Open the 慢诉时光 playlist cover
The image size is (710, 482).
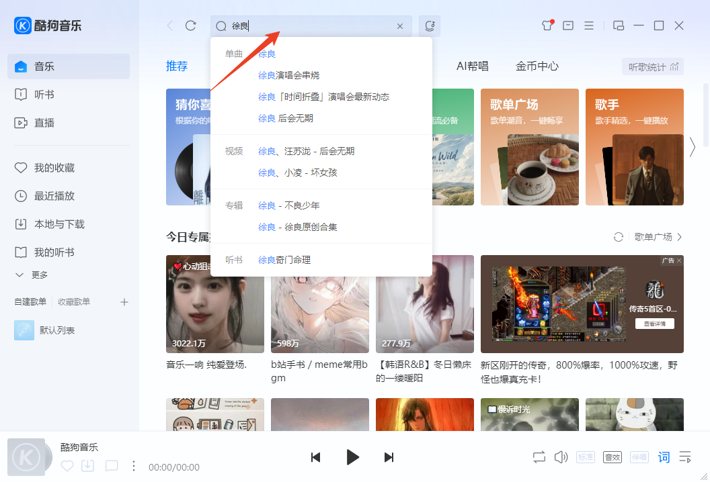529,414
